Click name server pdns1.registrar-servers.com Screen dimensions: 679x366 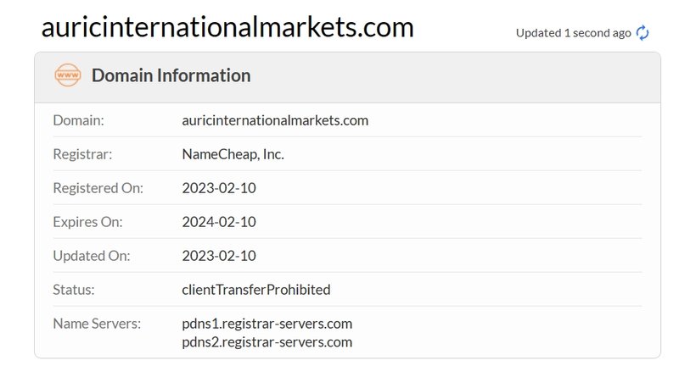coord(267,324)
